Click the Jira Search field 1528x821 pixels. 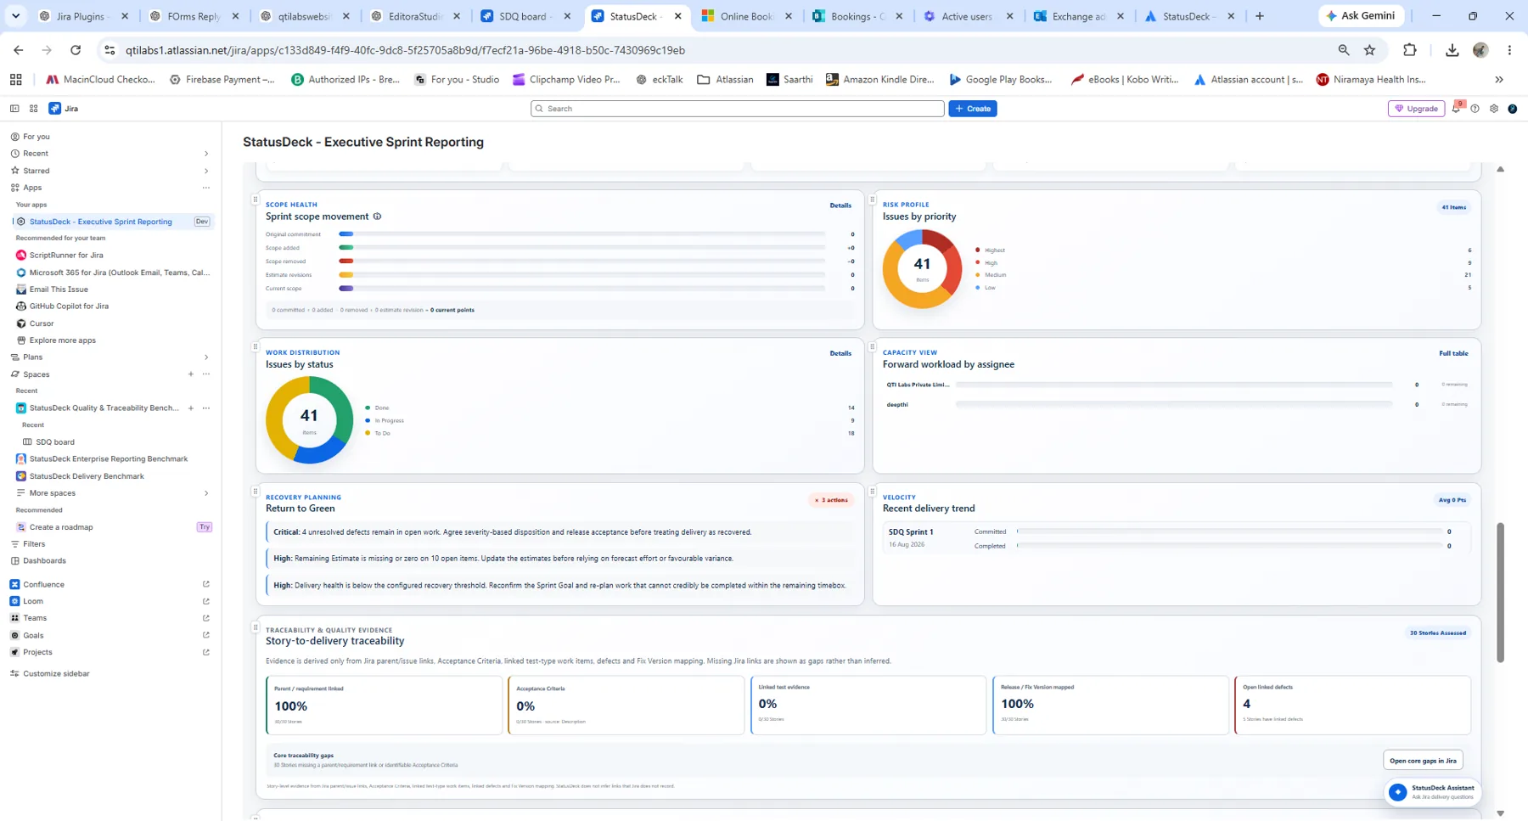coord(738,109)
